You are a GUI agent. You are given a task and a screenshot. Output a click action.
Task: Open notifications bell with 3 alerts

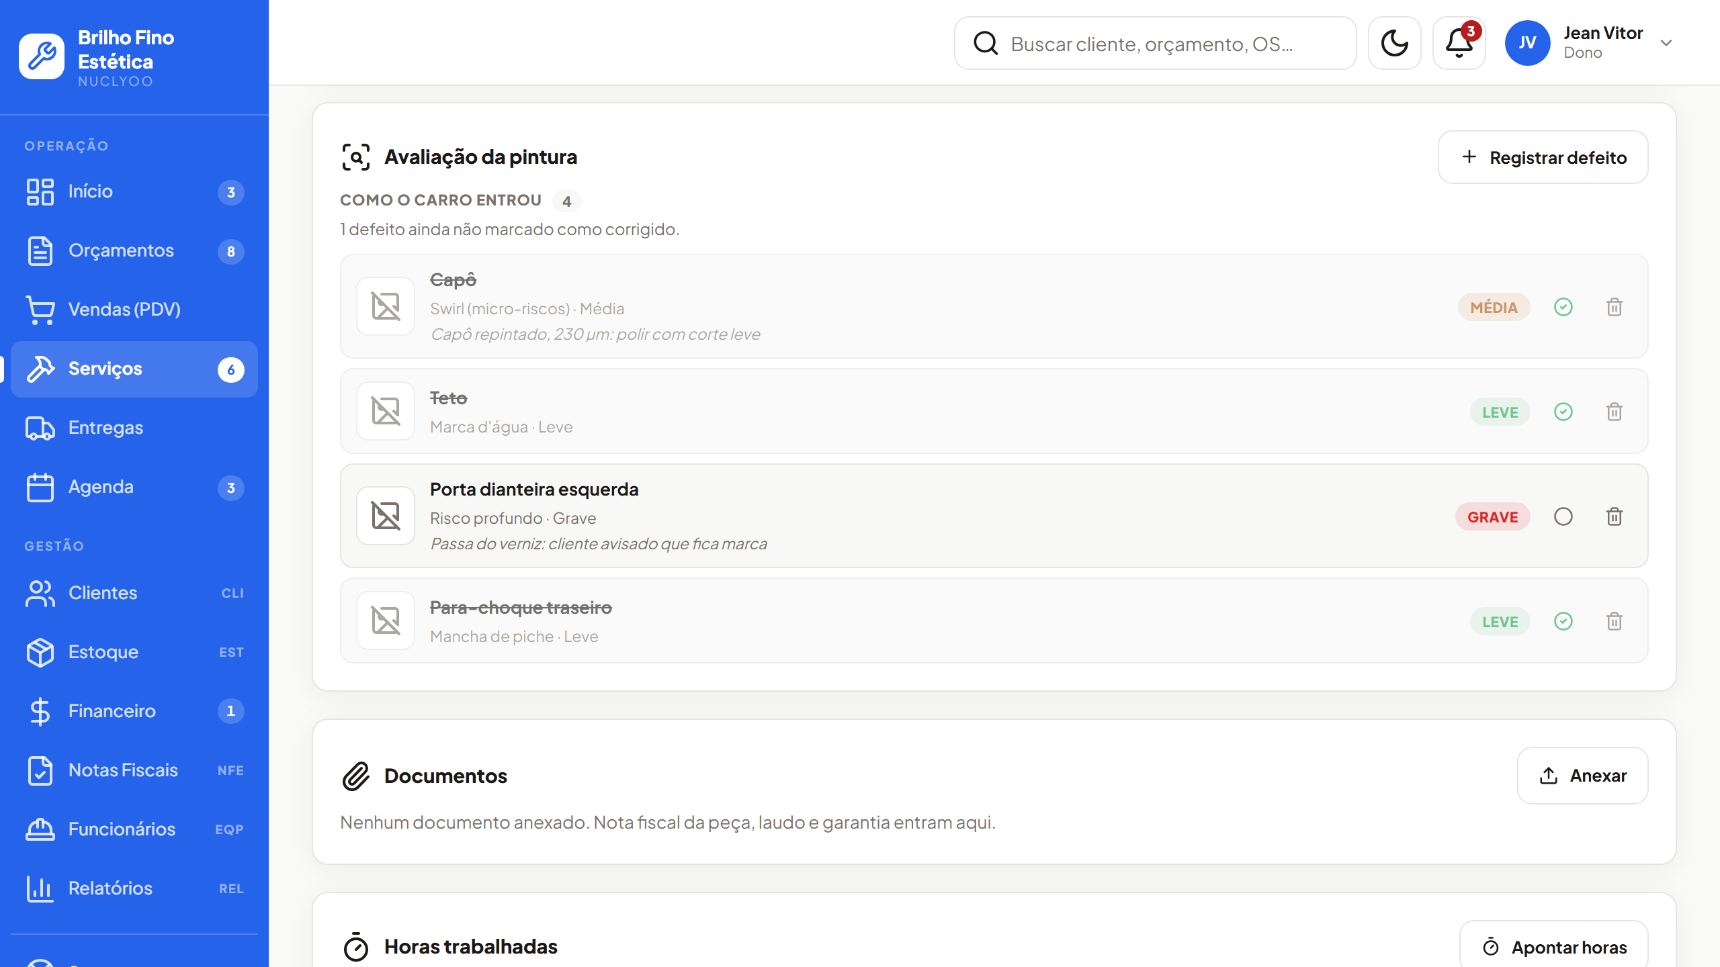(x=1459, y=43)
